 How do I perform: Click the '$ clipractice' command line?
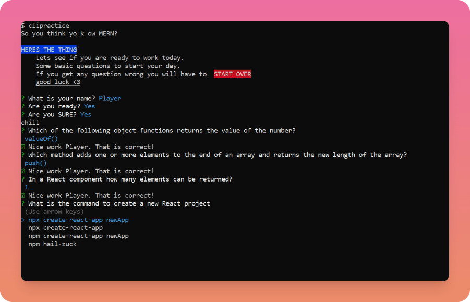45,26
